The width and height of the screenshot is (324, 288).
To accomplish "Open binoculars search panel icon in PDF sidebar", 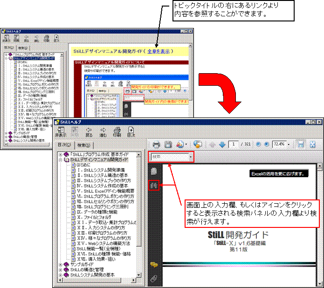I will (154, 185).
